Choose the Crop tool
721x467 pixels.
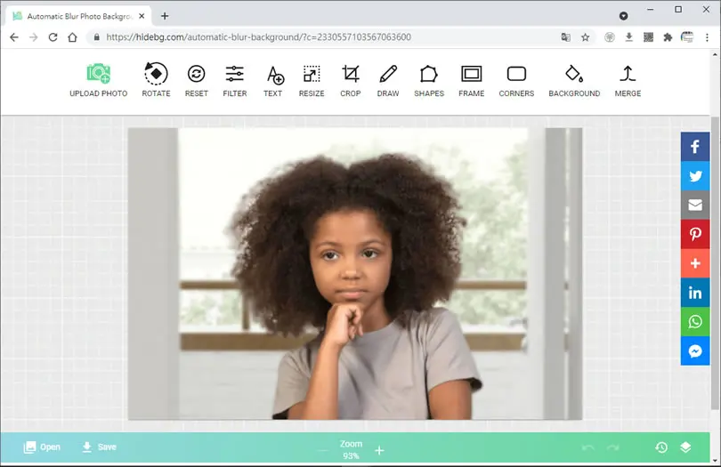click(351, 74)
